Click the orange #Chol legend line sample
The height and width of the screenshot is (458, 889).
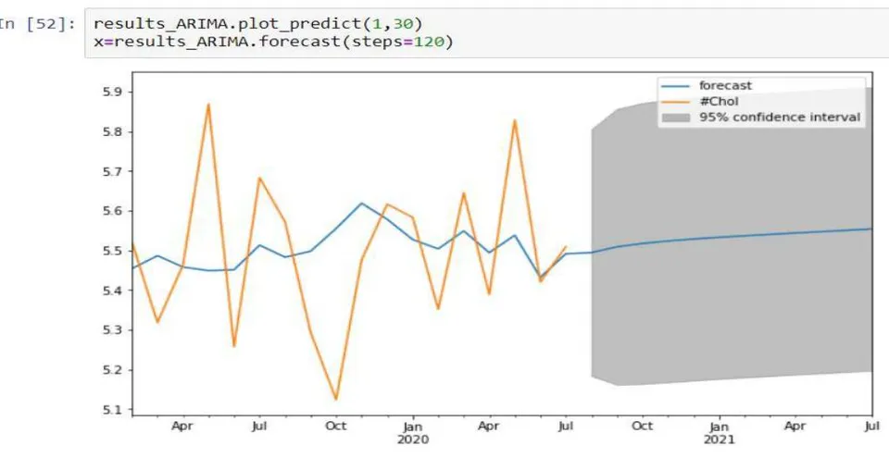[675, 102]
